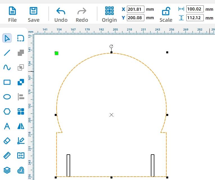This screenshot has width=215, height=180.
Task: Click the rotation handle above the shape
Action: pos(111,46)
